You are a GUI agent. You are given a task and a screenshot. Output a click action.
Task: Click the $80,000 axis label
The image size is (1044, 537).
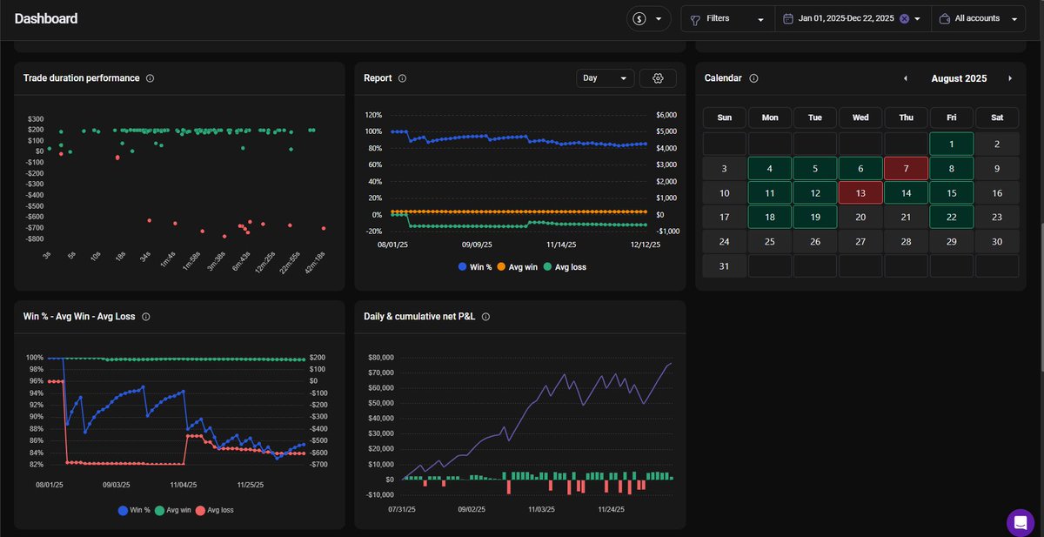[x=382, y=358]
